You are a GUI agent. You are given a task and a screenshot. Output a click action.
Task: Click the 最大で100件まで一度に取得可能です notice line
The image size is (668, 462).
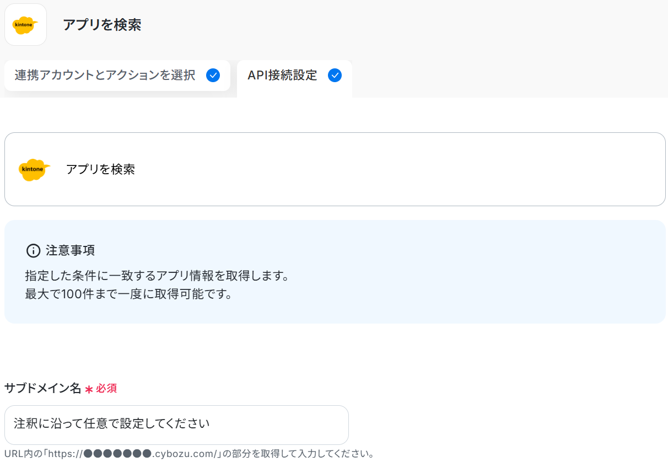pos(128,294)
